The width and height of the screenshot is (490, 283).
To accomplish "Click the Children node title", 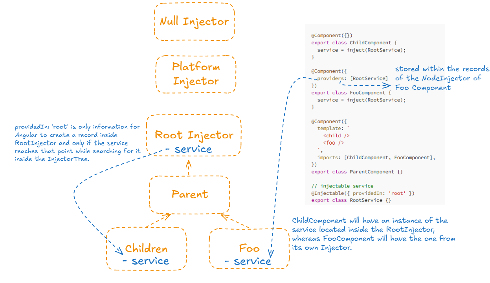I will point(146,249).
